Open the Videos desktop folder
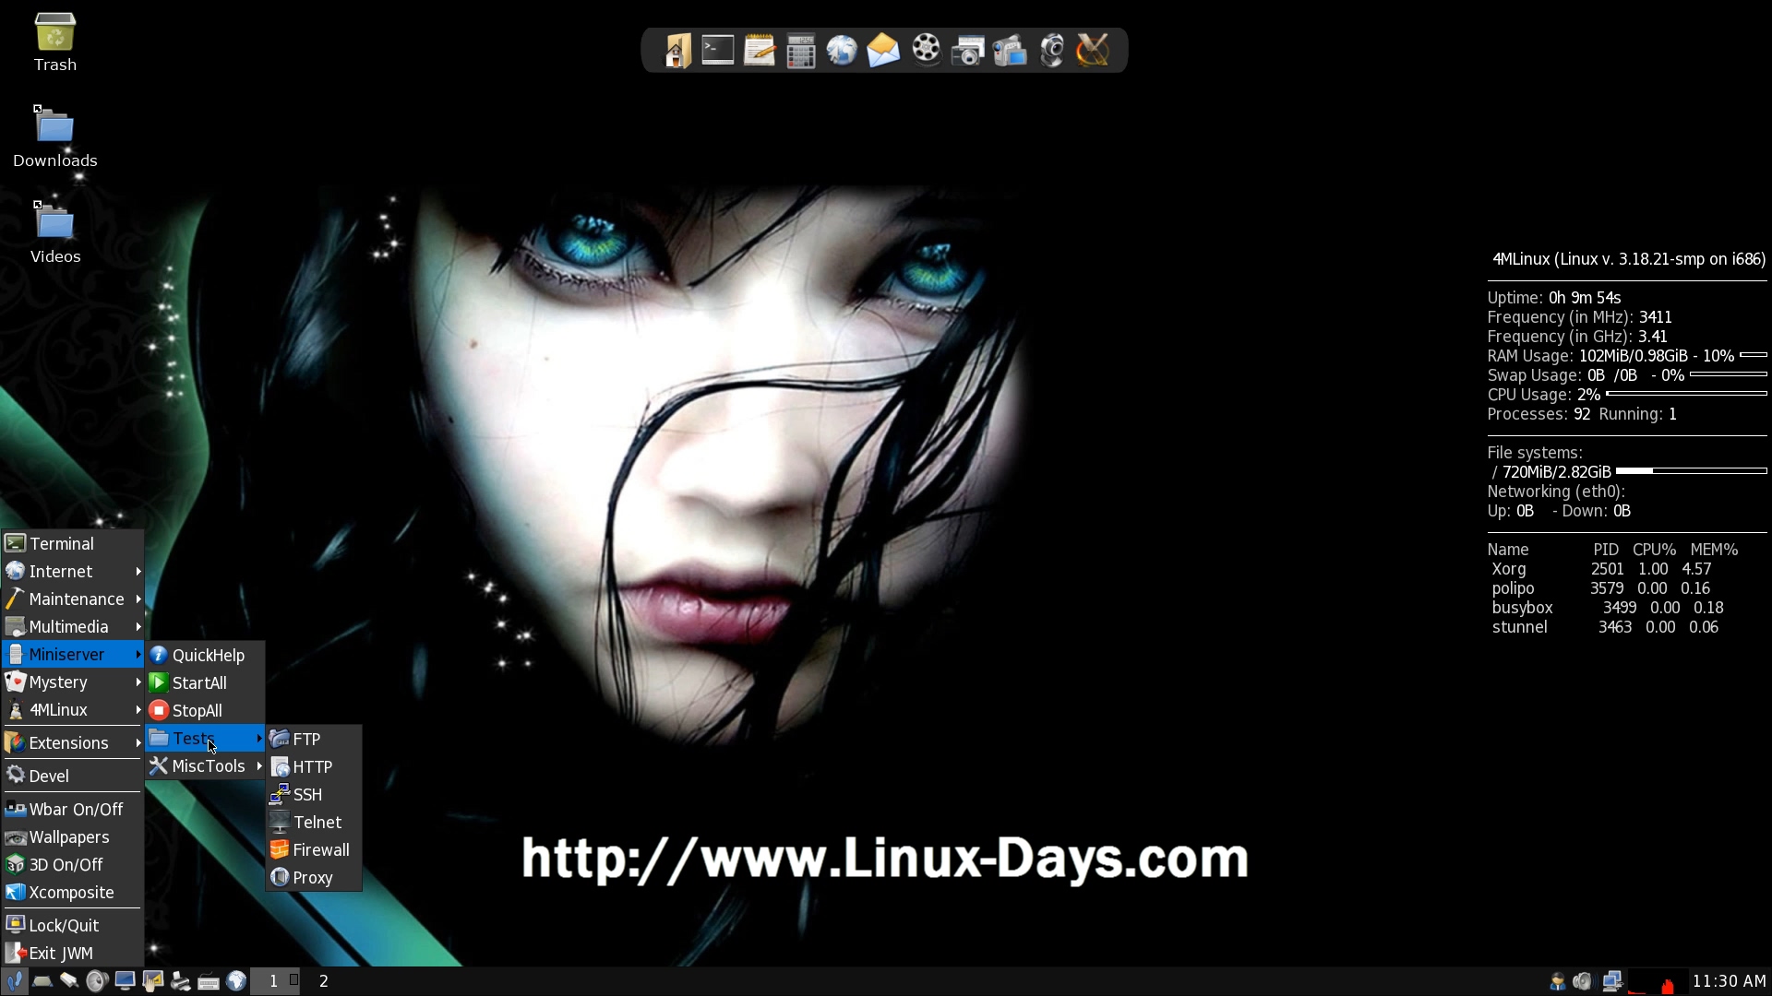 pos(55,232)
